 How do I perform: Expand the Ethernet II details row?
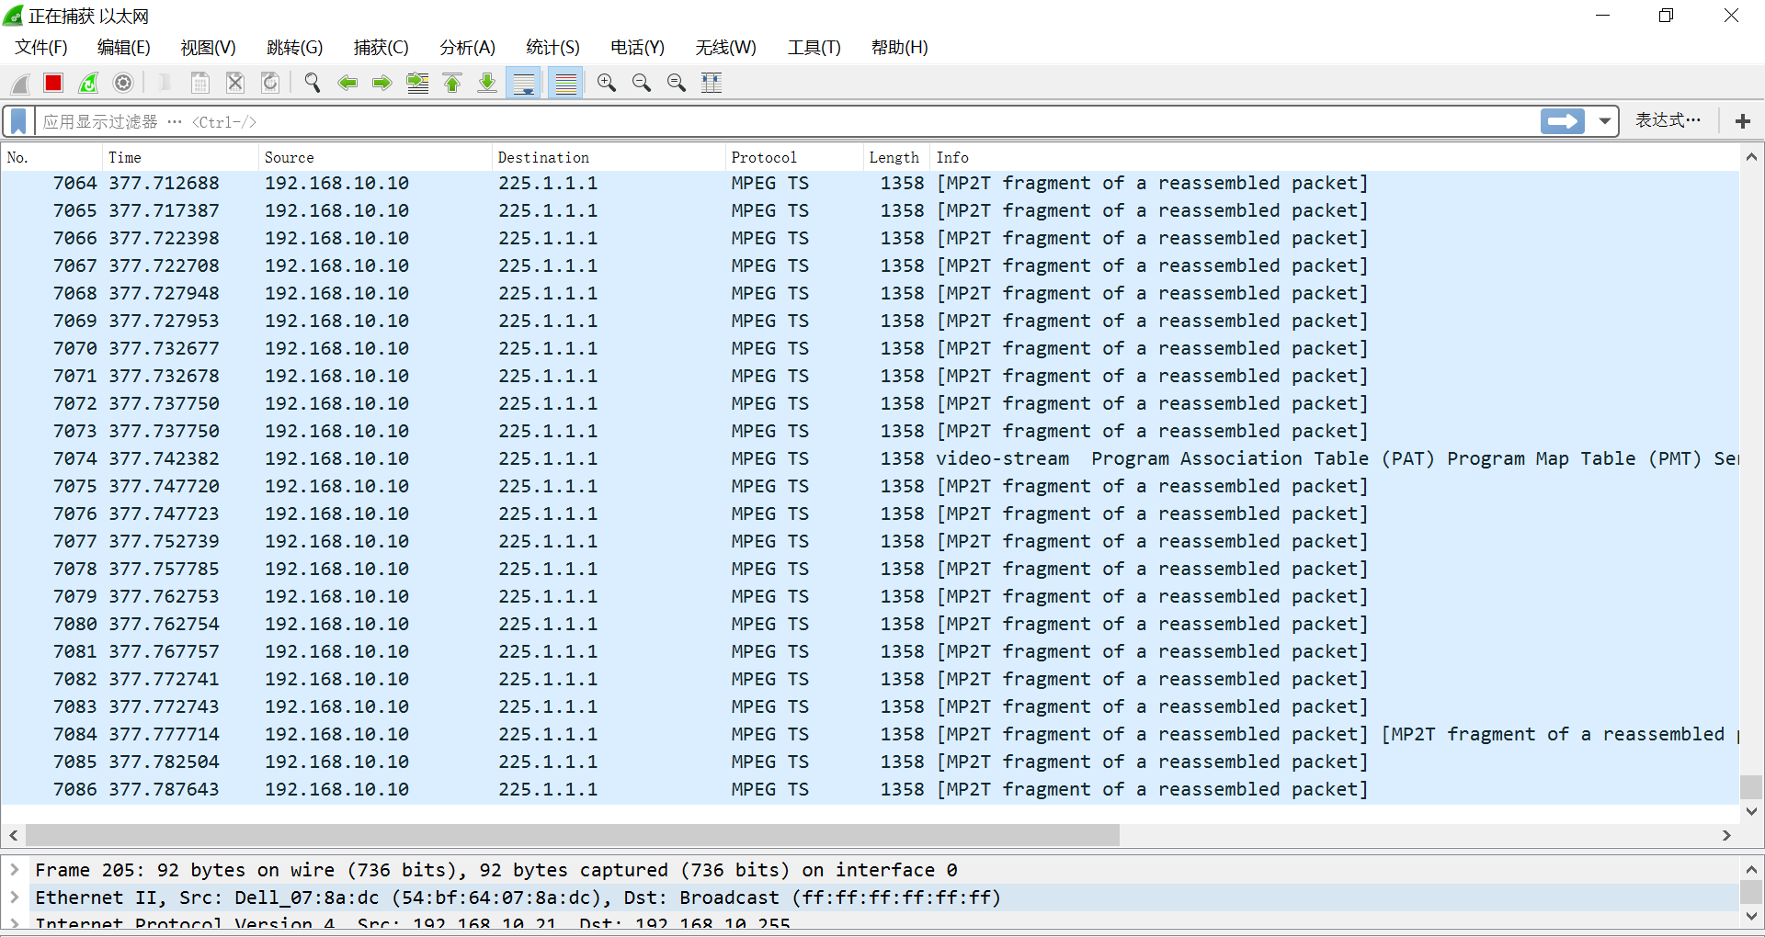coord(15,897)
